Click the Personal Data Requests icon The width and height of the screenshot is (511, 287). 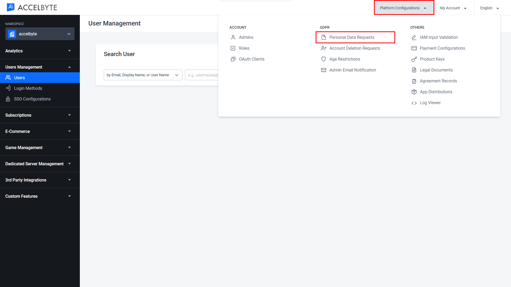[323, 37]
